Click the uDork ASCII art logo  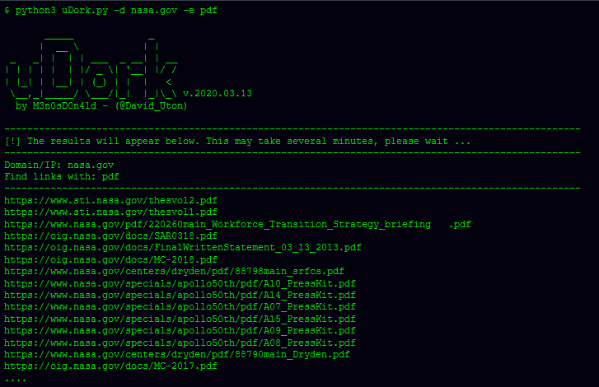pyautogui.click(x=91, y=68)
